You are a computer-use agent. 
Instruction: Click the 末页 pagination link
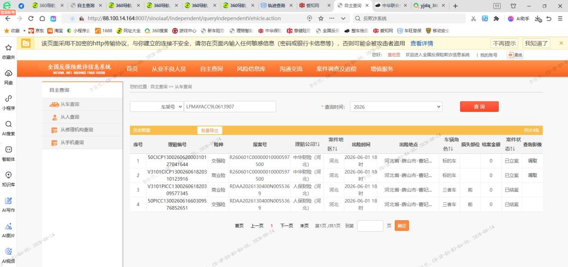coord(304,226)
